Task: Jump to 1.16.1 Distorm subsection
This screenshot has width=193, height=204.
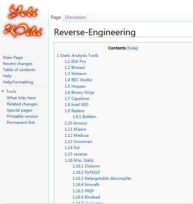Action: [x=86, y=166]
